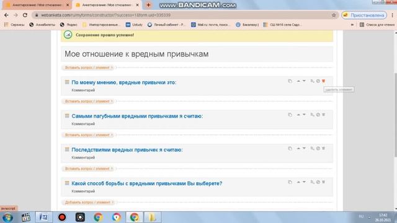Bookmark this page with the star icon
Image resolution: width=397 pixels, height=223 pixels.
tap(334, 15)
